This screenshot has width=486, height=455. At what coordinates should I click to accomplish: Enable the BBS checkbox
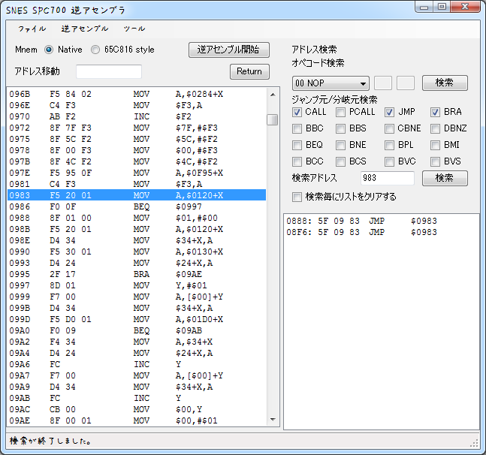[340, 128]
